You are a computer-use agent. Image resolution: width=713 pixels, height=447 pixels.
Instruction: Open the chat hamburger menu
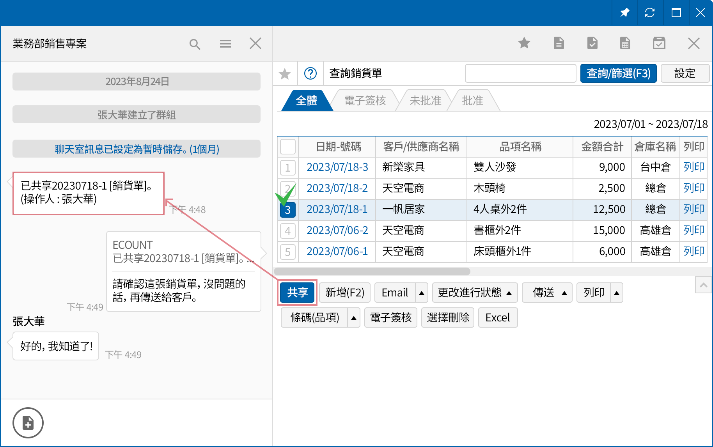(225, 44)
